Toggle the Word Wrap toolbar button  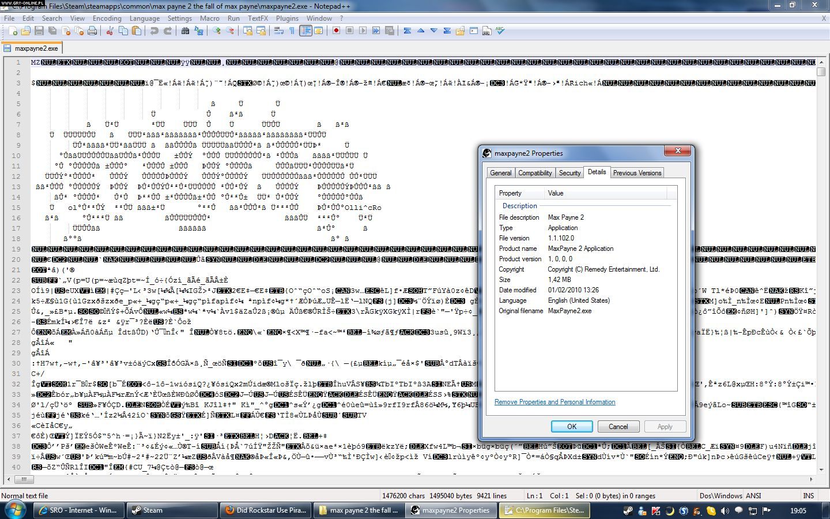(279, 31)
